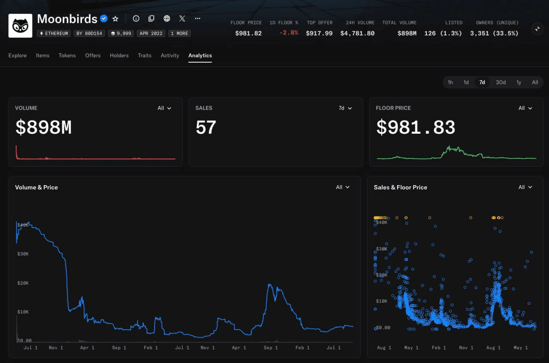Open the Volume card range dropdown
This screenshot has height=363, width=549.
pyautogui.click(x=164, y=108)
